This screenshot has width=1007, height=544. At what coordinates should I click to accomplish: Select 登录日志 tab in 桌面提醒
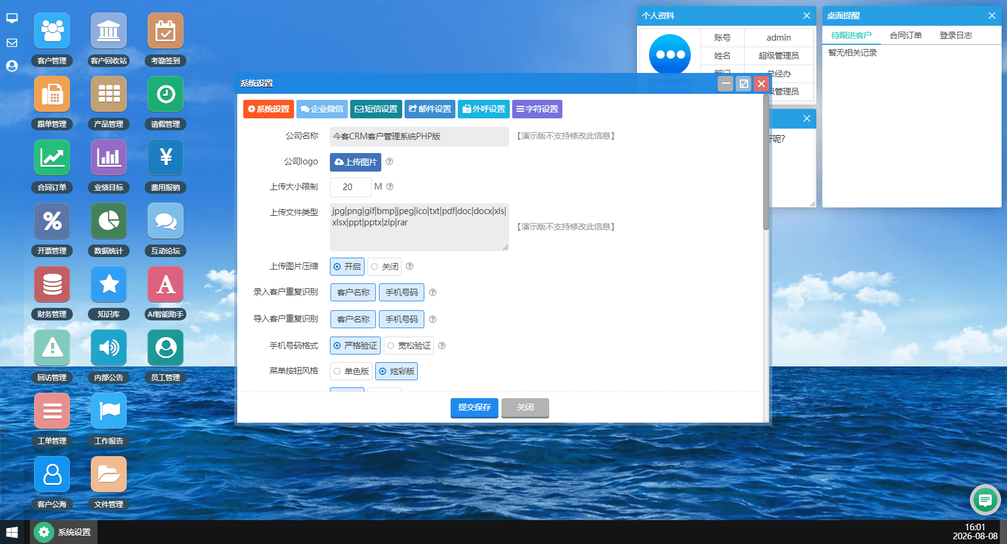[x=956, y=35]
